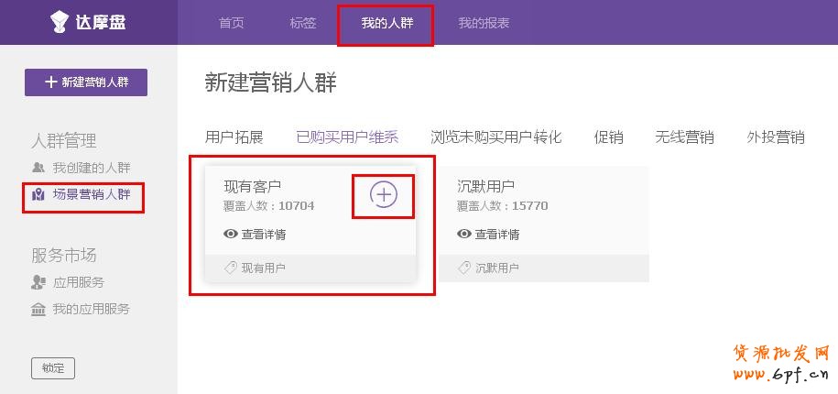
Task: Click the eye icon on 沉默用户 card
Action: coord(464,234)
